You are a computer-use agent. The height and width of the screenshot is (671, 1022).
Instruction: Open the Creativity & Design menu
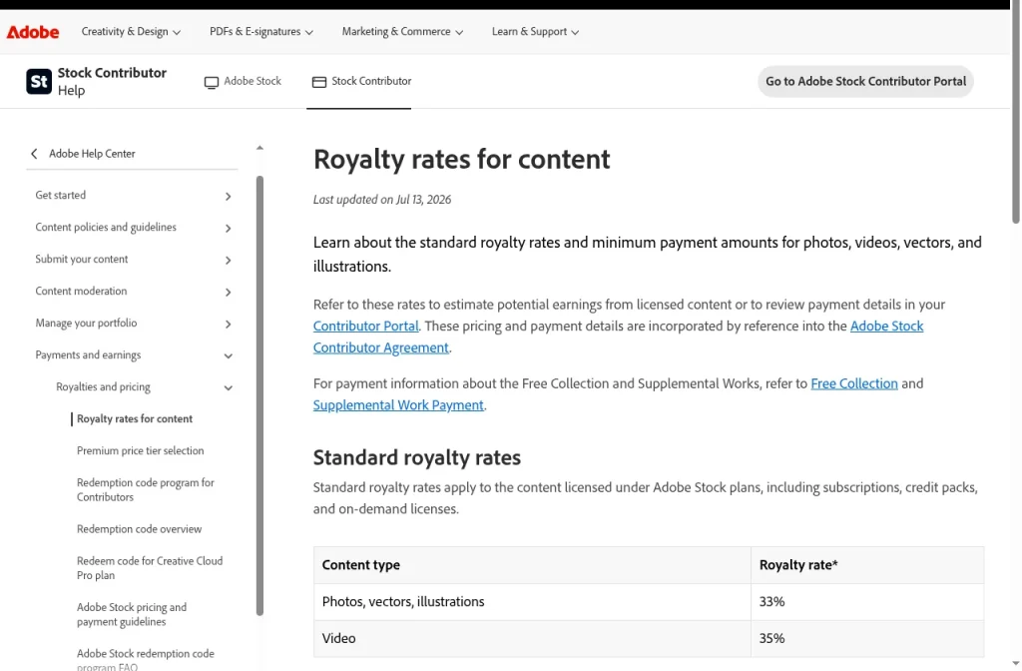(x=131, y=31)
